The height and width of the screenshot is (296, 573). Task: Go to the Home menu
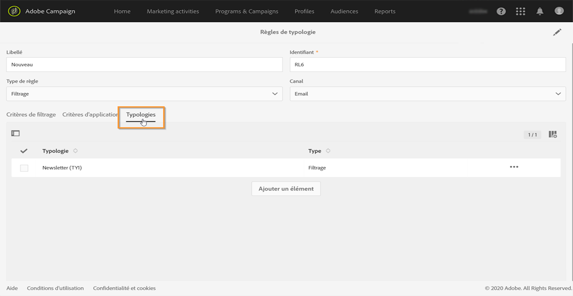pyautogui.click(x=122, y=11)
